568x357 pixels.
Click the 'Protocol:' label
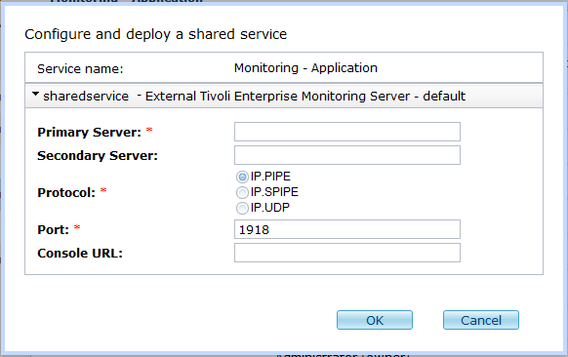[x=66, y=192]
